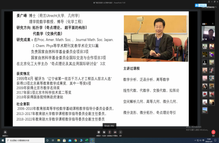Click the first participant avatar in the grid

coord(205,46)
